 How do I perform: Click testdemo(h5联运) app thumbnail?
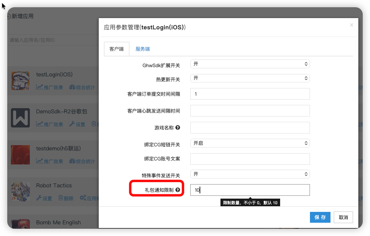click(x=20, y=155)
